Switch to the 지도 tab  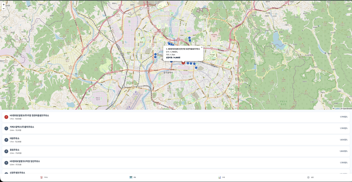point(133,177)
